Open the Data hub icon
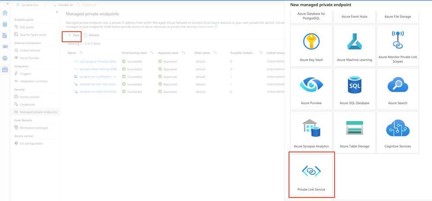 click(x=5, y=24)
